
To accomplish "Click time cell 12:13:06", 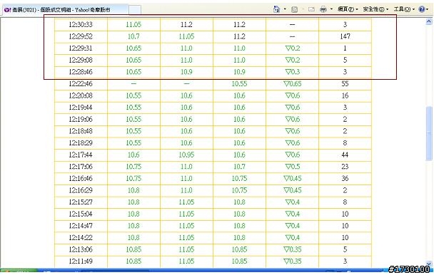I will (81, 249).
